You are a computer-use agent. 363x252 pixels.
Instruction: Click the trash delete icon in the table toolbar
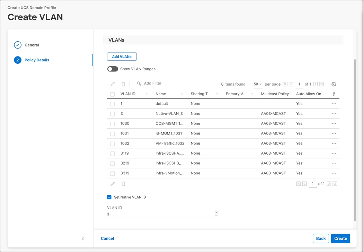pyautogui.click(x=123, y=84)
